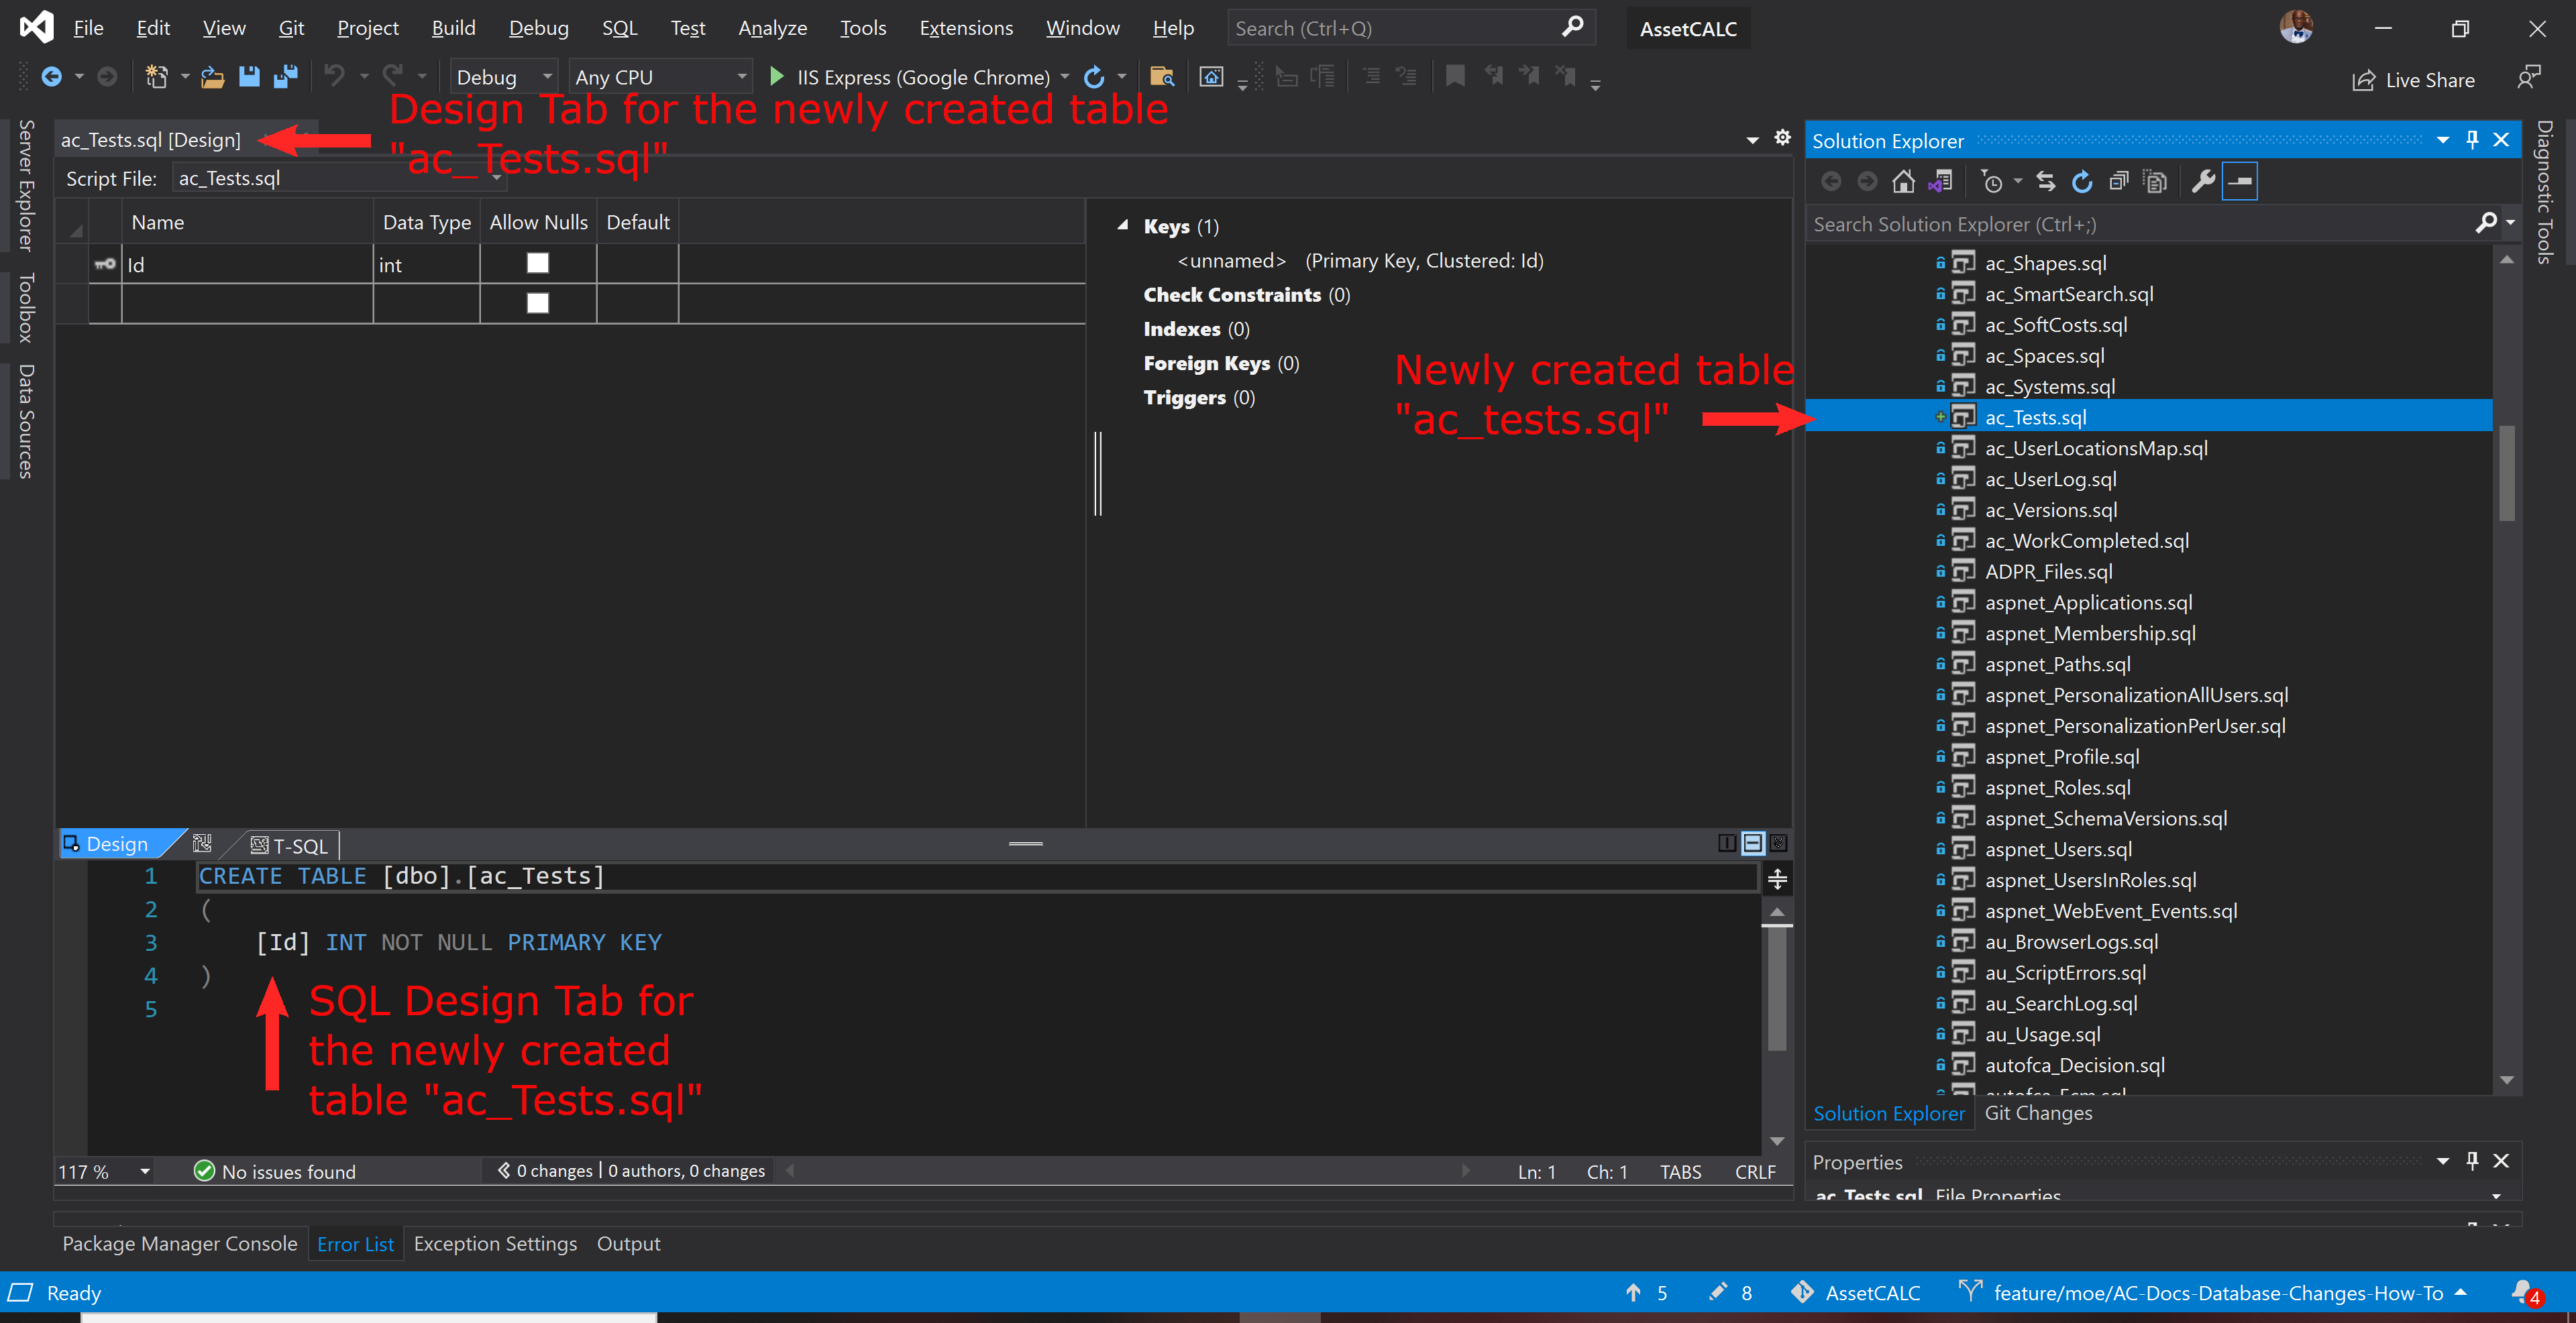The image size is (2576, 1323).
Task: Start IIS Express with green play button
Action: pyautogui.click(x=776, y=77)
